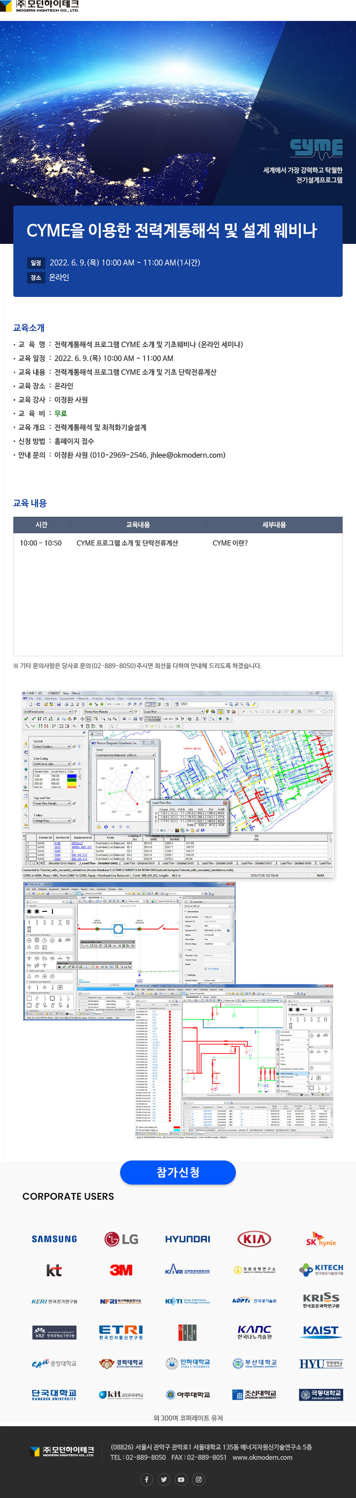Viewport: 356px width, 1498px height.
Task: Click the 장소 label on the banner
Action: [36, 278]
